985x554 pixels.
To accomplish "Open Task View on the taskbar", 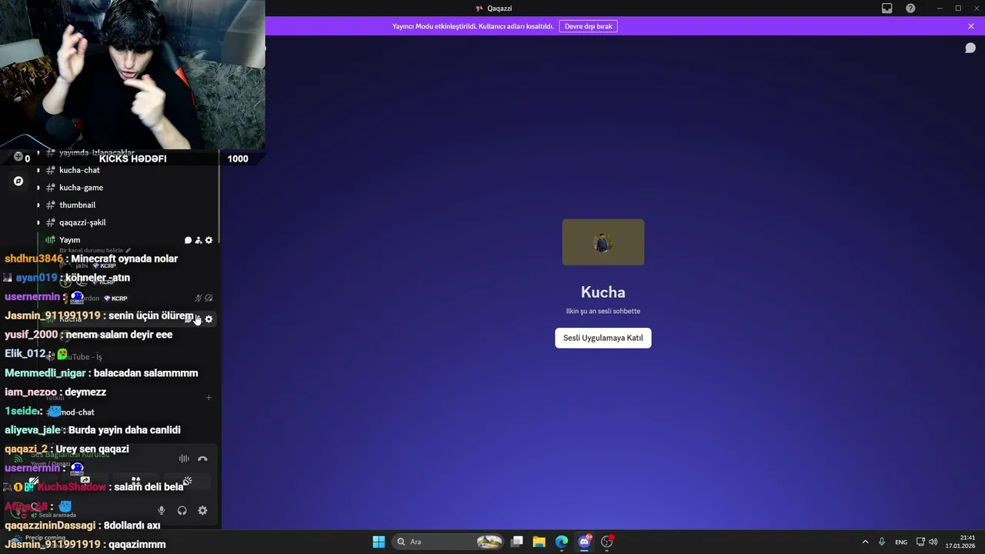I will pos(517,542).
